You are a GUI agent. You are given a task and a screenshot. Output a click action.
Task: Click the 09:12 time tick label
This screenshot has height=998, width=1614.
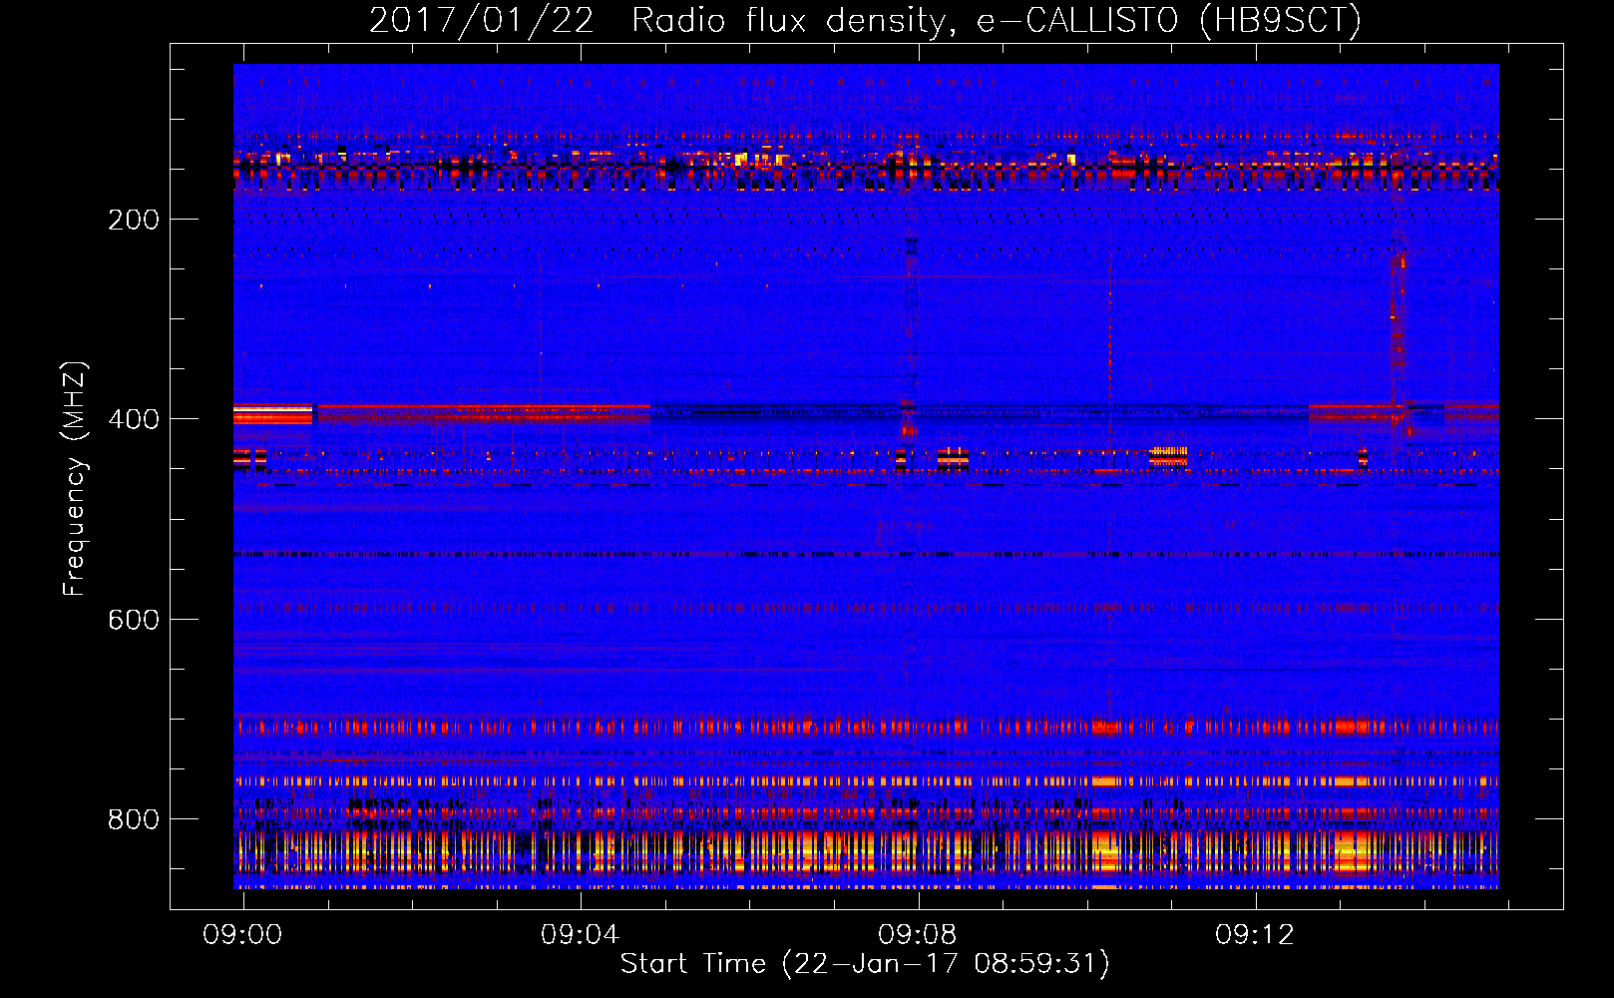[x=1254, y=934]
